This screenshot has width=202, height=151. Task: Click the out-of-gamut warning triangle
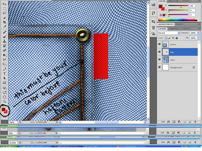[161, 15]
